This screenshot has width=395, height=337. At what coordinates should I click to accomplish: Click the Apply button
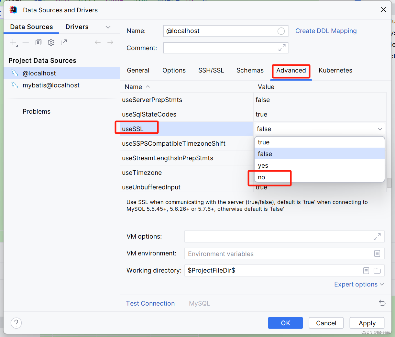367,323
